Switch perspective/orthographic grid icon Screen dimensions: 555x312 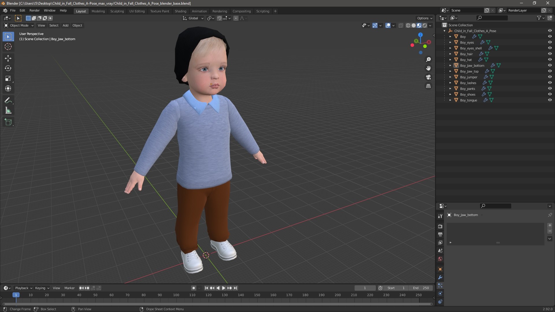click(428, 86)
